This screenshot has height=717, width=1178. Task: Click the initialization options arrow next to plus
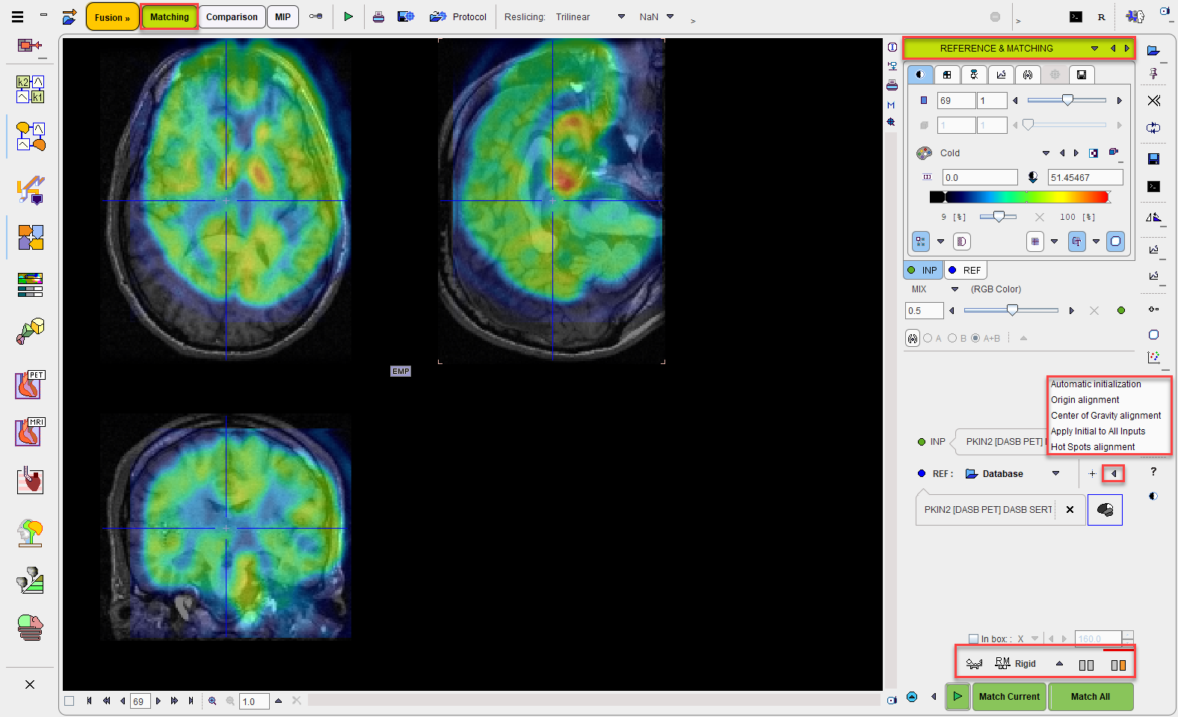[1113, 473]
